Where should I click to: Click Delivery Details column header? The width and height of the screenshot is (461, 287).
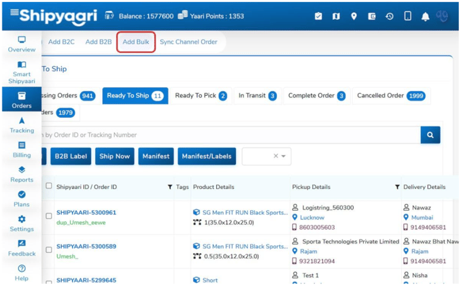[x=424, y=187]
